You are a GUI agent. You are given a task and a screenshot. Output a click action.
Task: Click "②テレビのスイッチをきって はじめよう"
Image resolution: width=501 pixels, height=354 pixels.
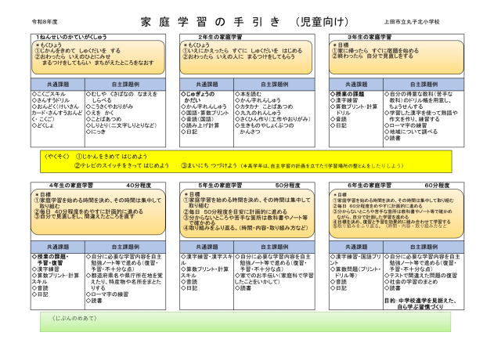click(x=122, y=166)
